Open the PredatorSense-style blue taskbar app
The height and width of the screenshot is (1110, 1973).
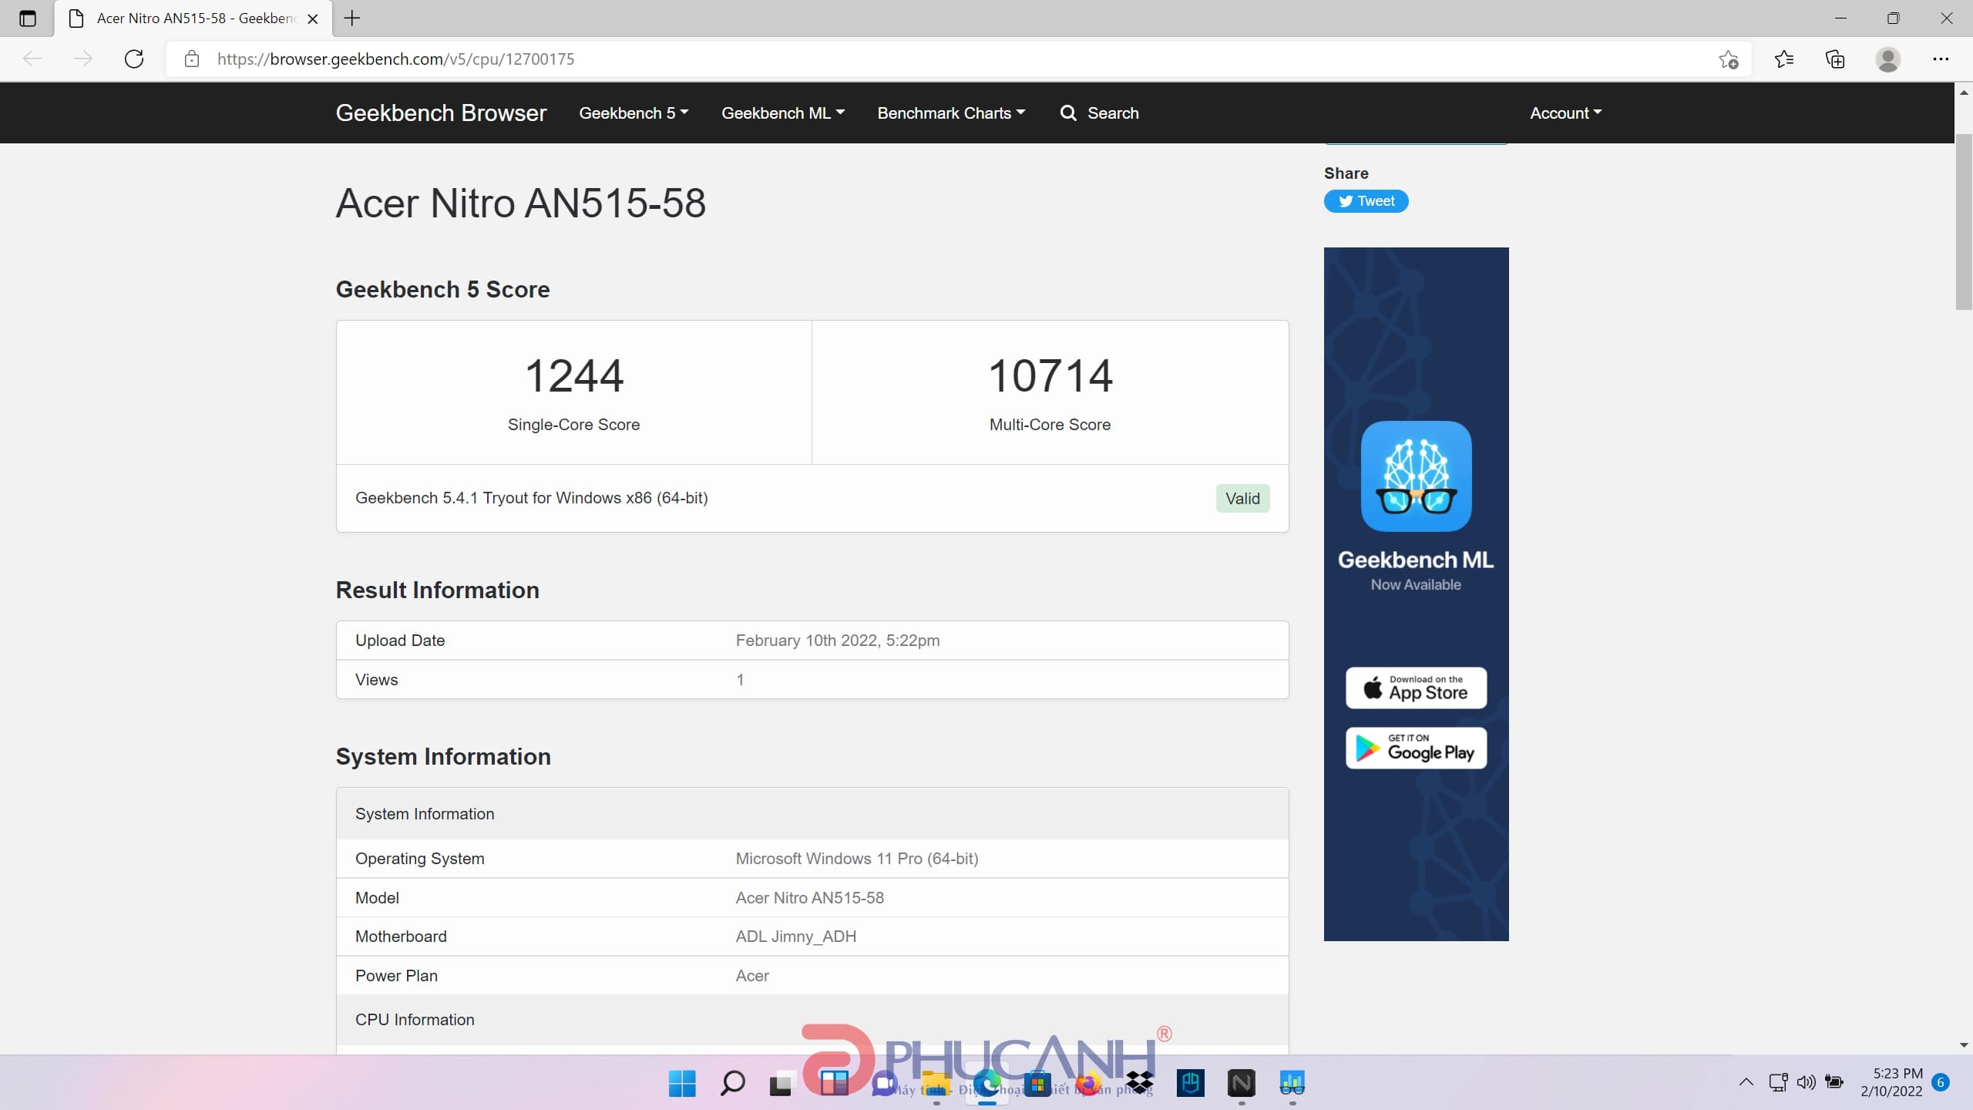[x=1191, y=1083]
